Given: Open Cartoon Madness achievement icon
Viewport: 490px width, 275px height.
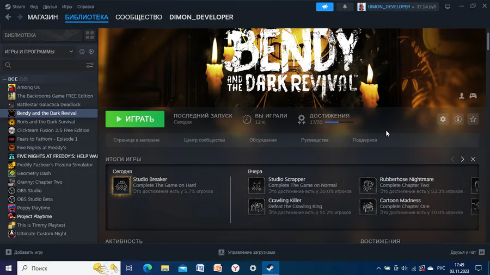Looking at the screenshot, I should pos(368,207).
